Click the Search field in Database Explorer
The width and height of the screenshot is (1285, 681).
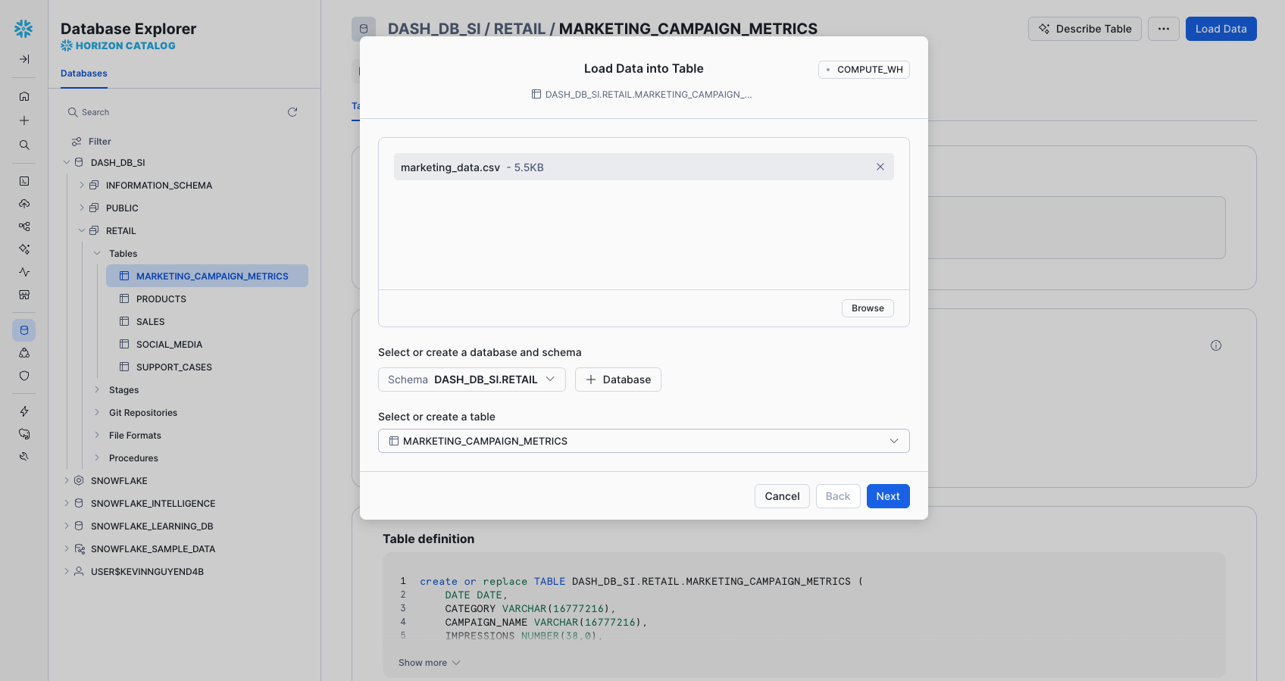pos(174,112)
